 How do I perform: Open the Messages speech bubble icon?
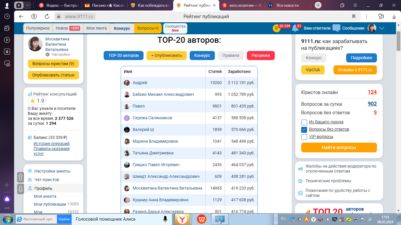pos(336,28)
